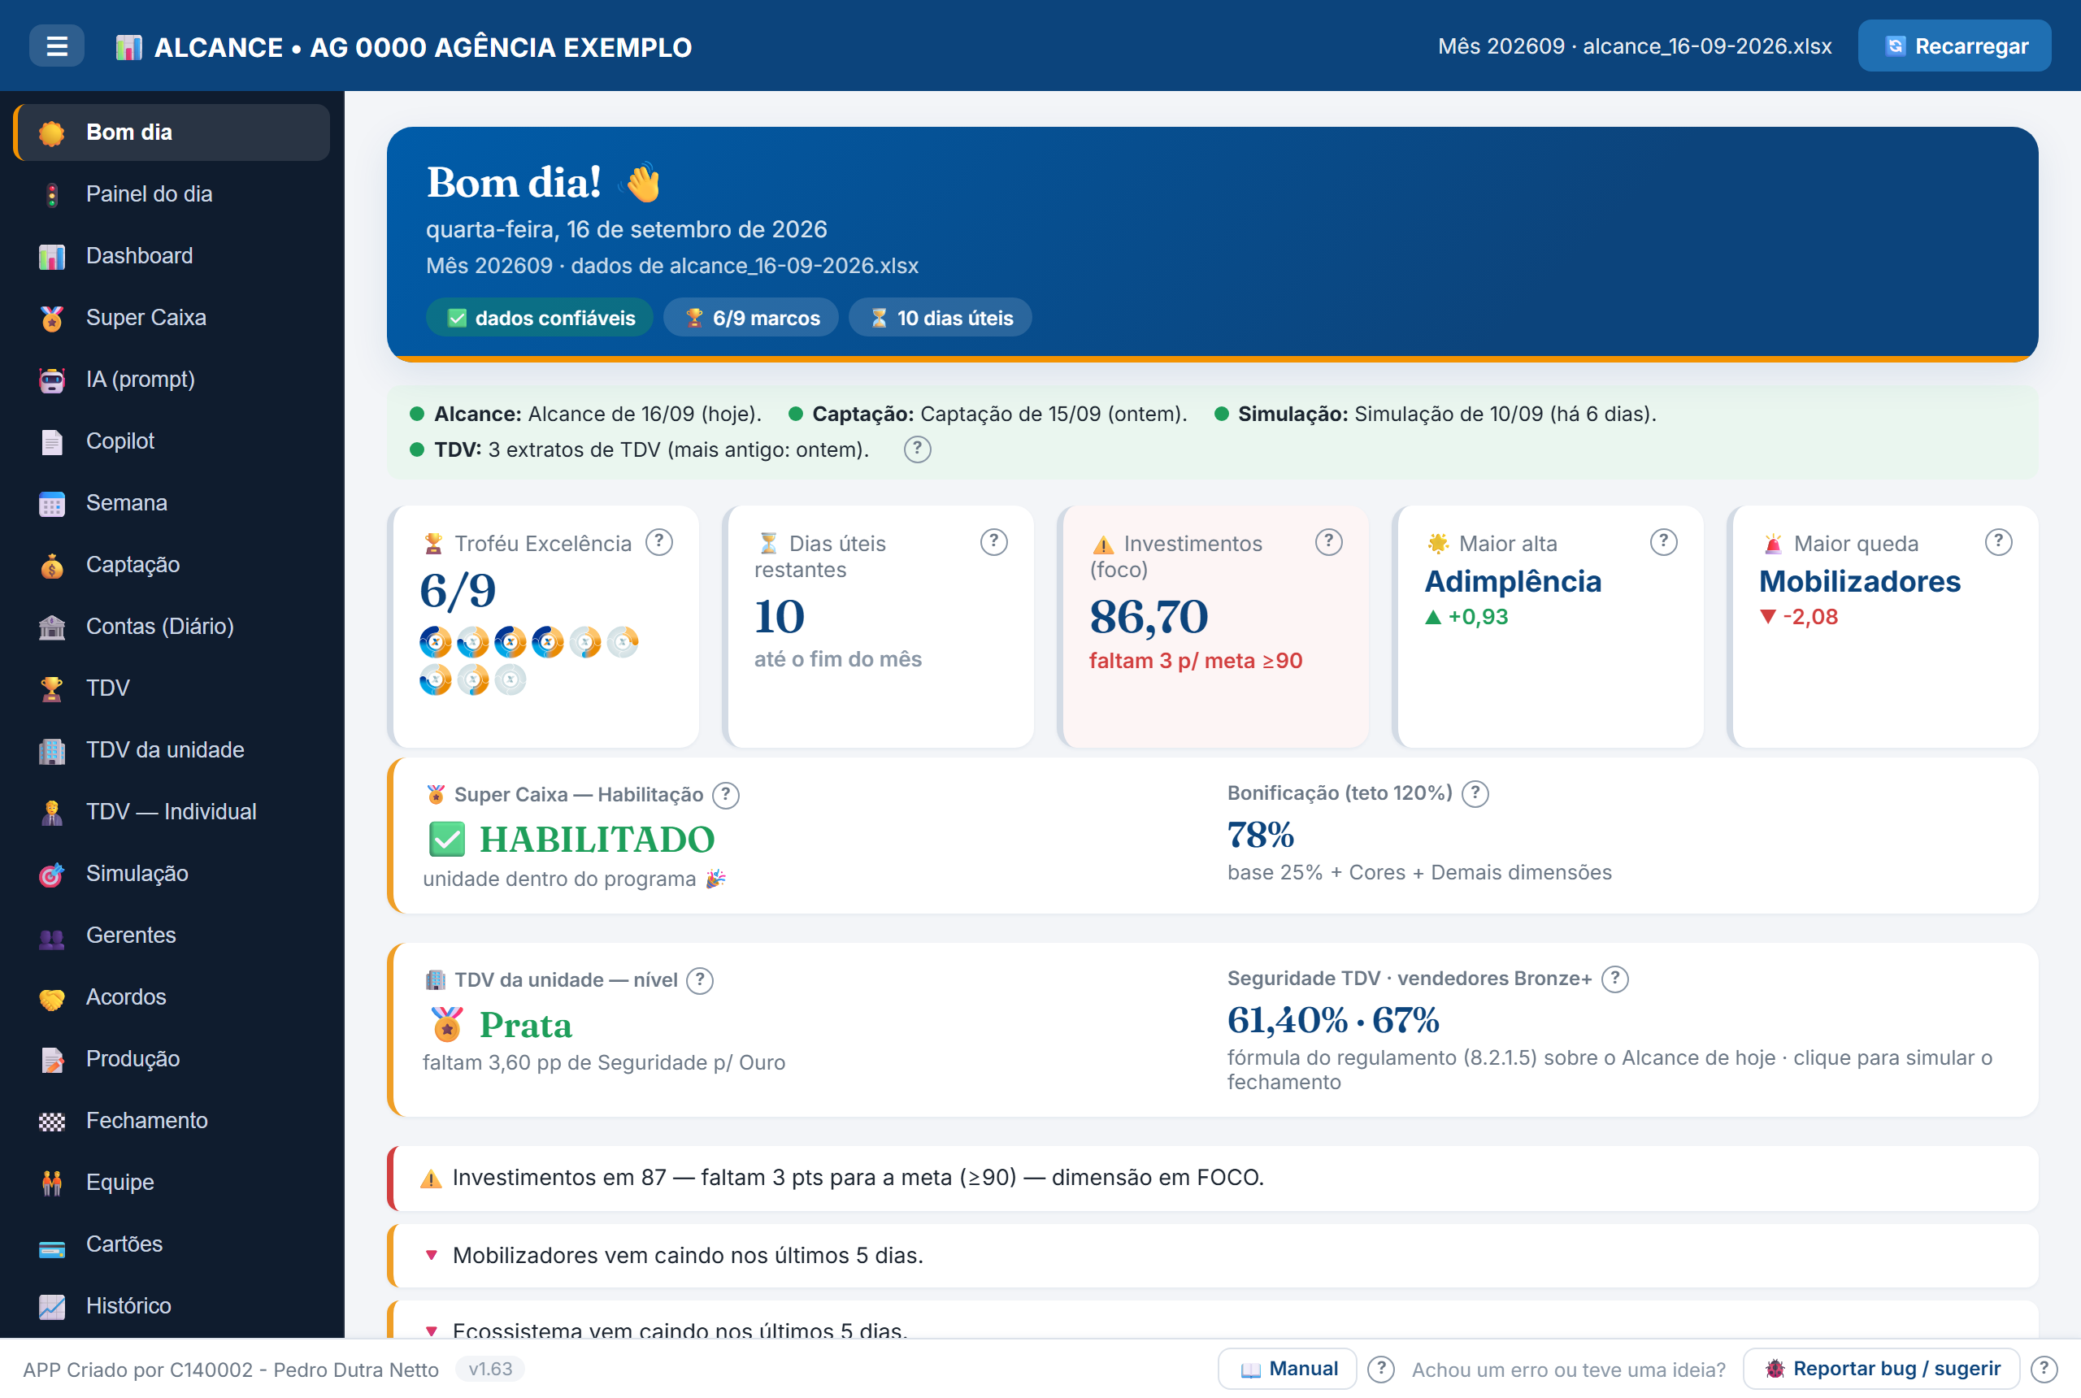Open help for Super Caixa — Habilitação

(x=726, y=794)
